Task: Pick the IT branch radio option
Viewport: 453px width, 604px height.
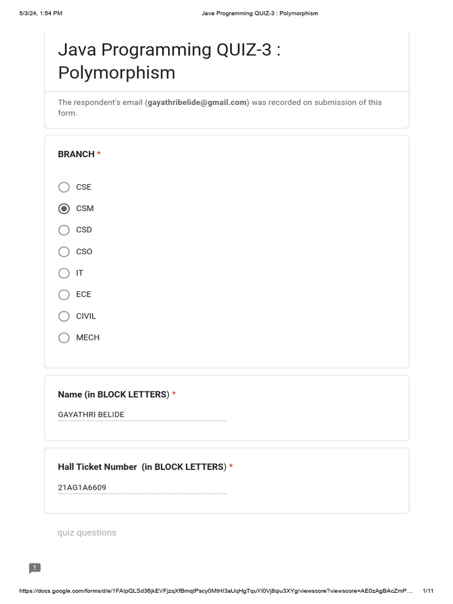Action: click(x=64, y=273)
